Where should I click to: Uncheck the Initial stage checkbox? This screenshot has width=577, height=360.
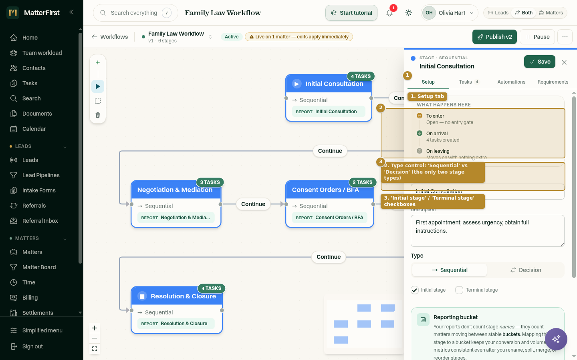pos(415,290)
